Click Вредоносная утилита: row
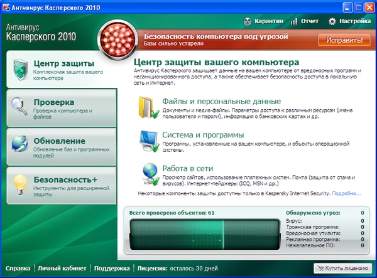Image resolution: width=377 pixels, height=278 pixels. point(325,233)
